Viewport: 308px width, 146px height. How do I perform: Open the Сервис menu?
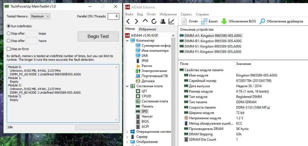pyautogui.click(x=187, y=14)
